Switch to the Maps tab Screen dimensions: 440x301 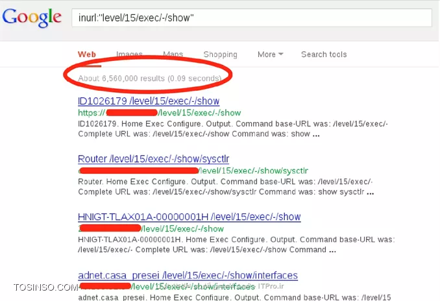173,54
